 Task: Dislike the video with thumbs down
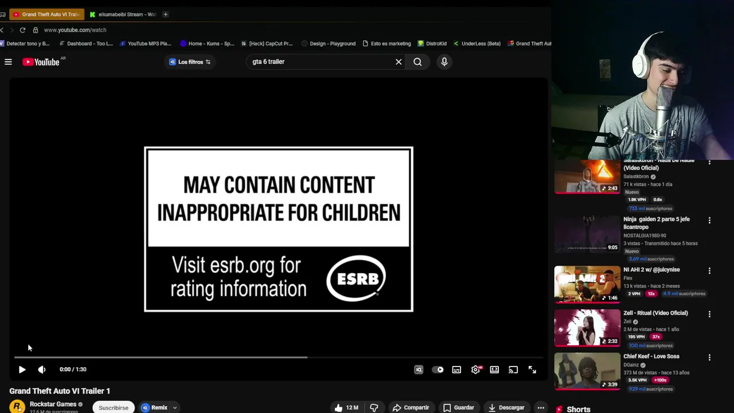(374, 408)
